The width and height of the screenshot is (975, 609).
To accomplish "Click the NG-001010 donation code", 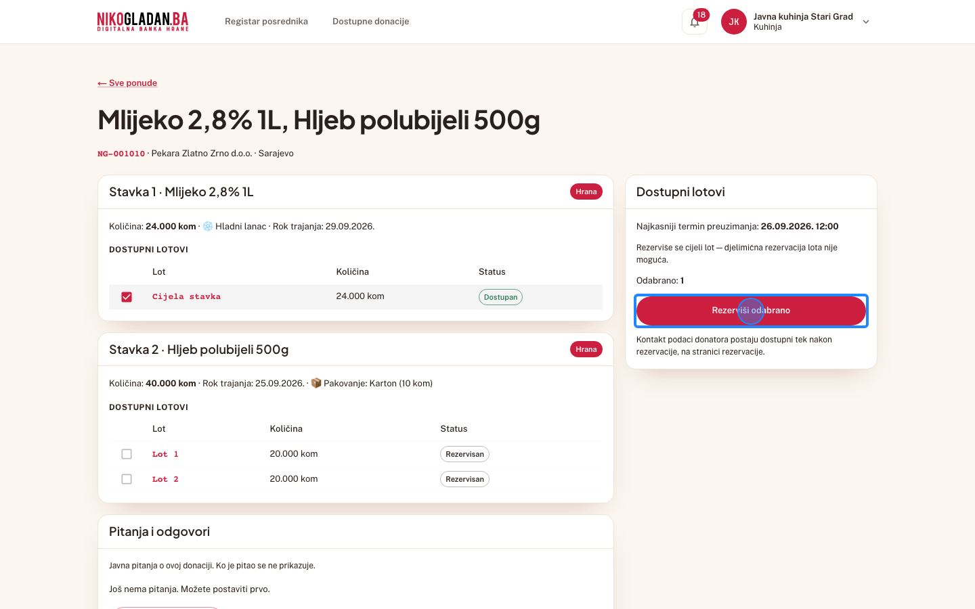I will pos(121,154).
